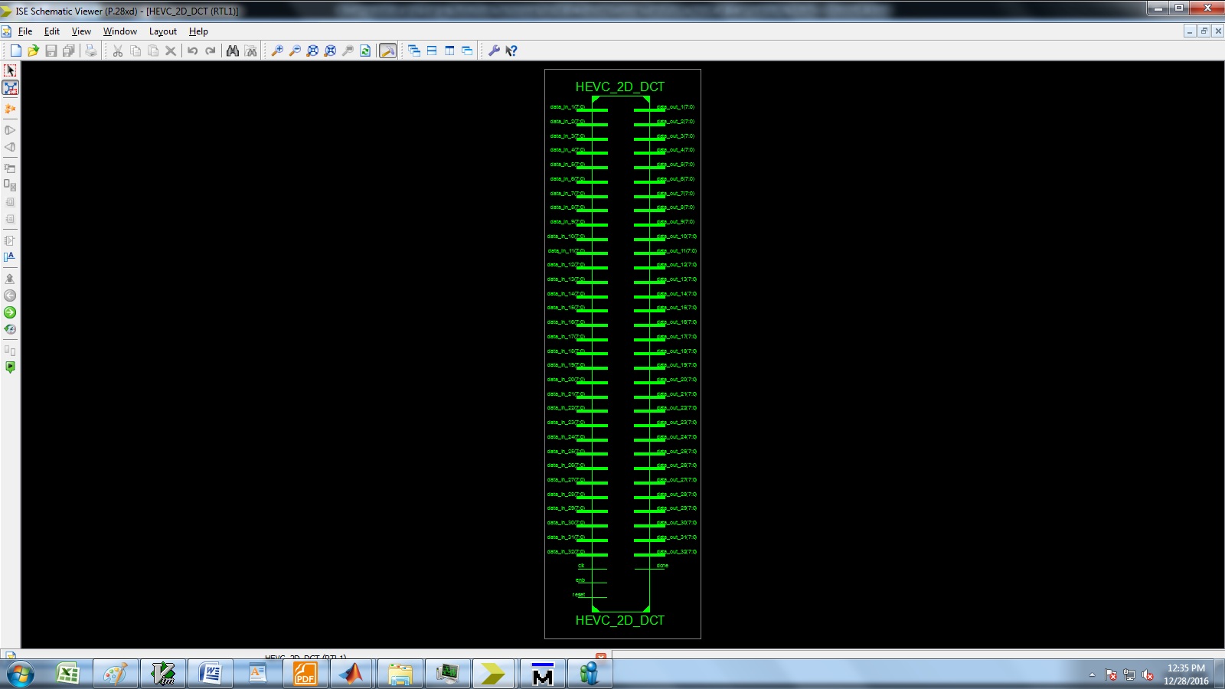
Task: Open the File menu
Action: click(x=25, y=31)
